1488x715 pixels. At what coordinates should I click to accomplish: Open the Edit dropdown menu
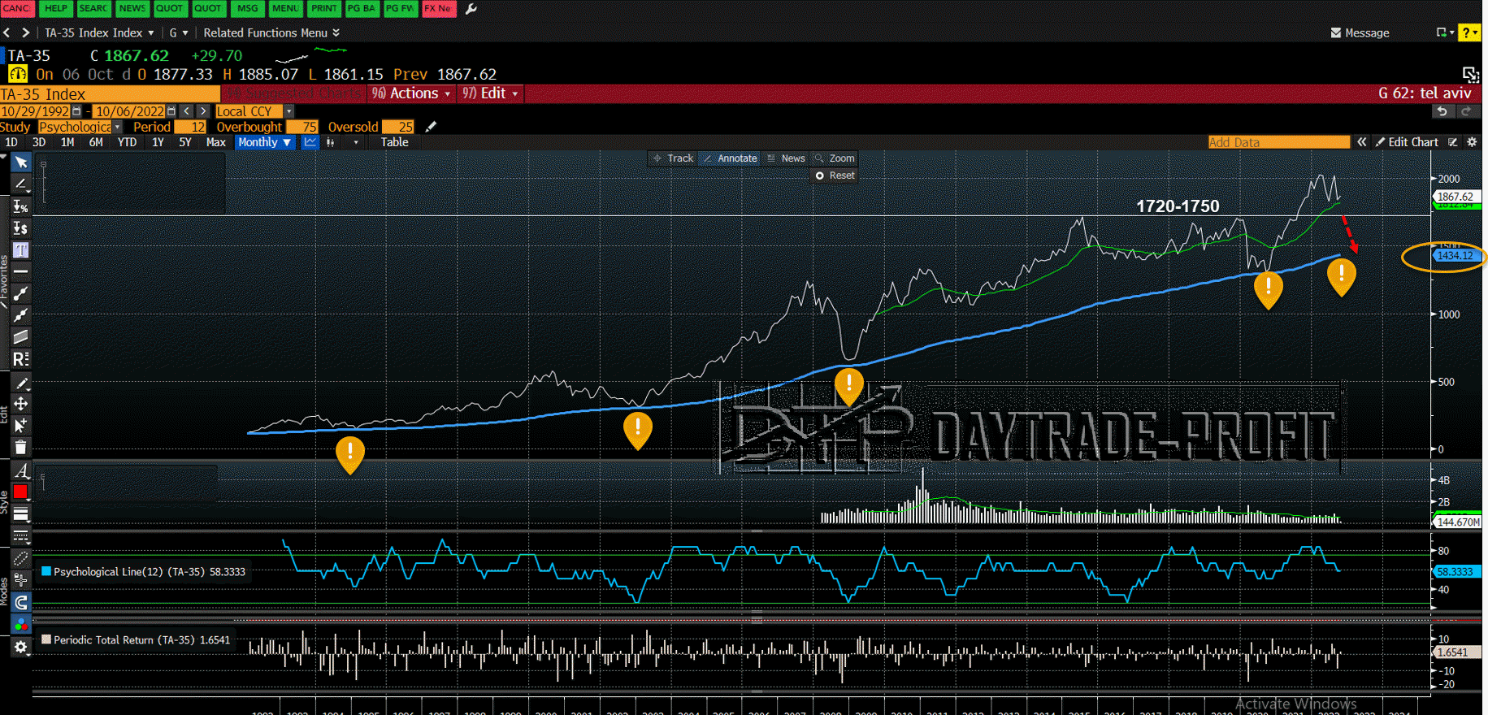tap(491, 93)
